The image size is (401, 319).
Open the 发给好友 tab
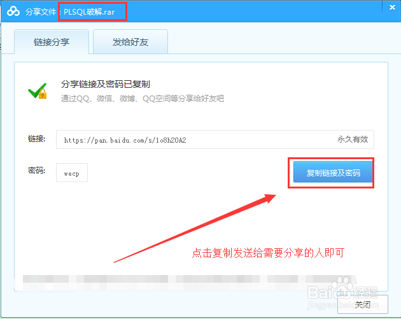pos(130,41)
